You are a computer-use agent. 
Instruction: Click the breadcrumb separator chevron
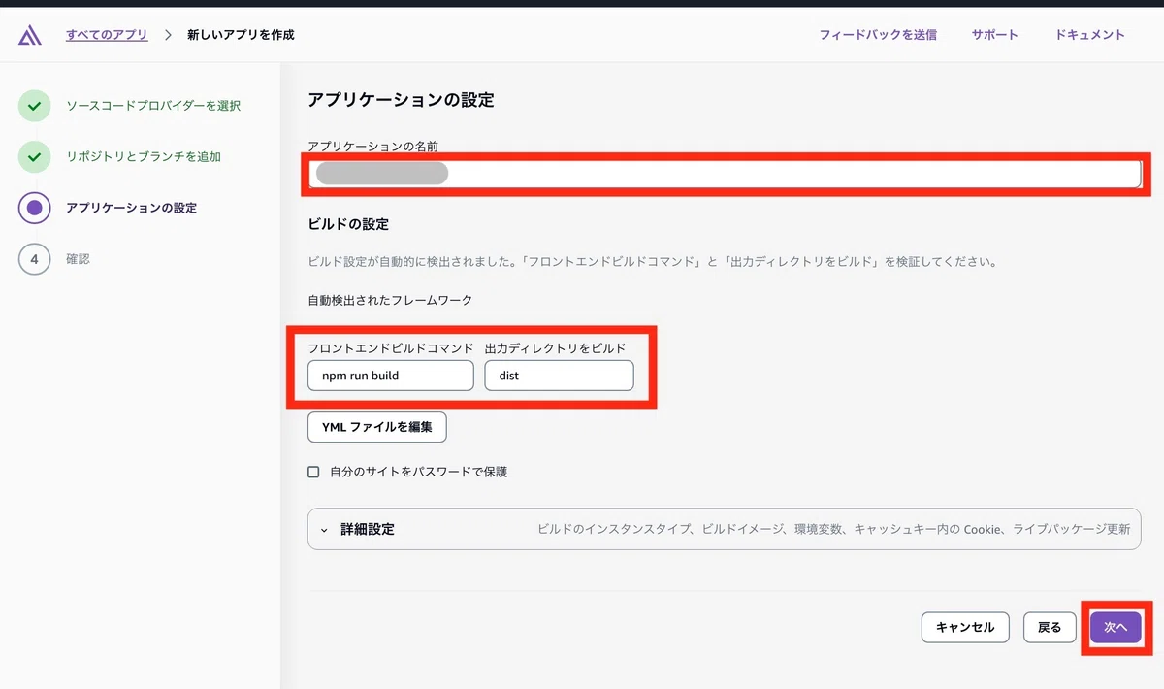pos(168,35)
